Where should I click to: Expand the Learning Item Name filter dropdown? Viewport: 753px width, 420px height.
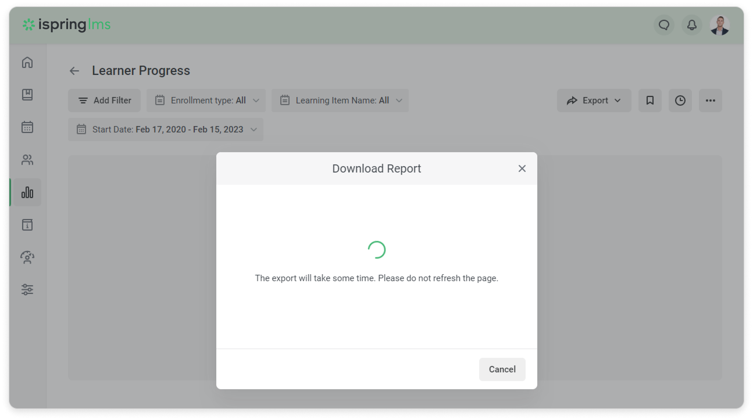[x=340, y=100]
